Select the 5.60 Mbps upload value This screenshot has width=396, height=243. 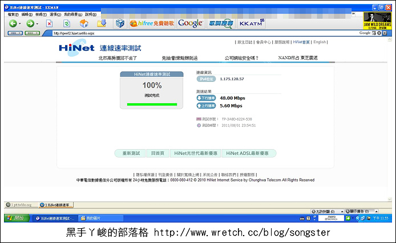231,106
